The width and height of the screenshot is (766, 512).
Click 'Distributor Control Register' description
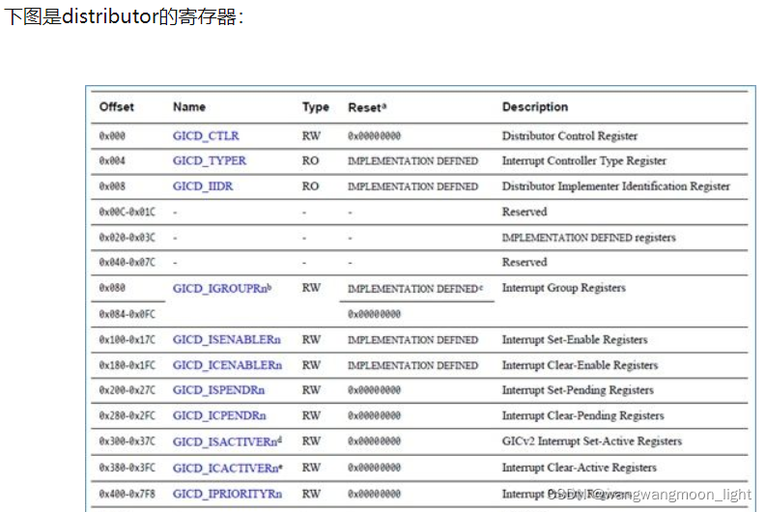tap(570, 136)
